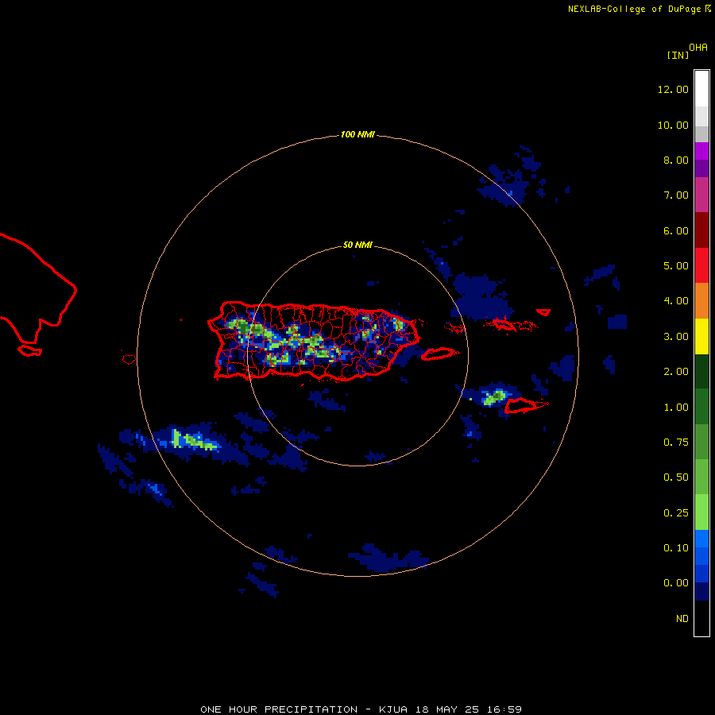The height and width of the screenshot is (715, 715).
Task: Select the dark red swatch beside 6.00
Action: coord(701,230)
